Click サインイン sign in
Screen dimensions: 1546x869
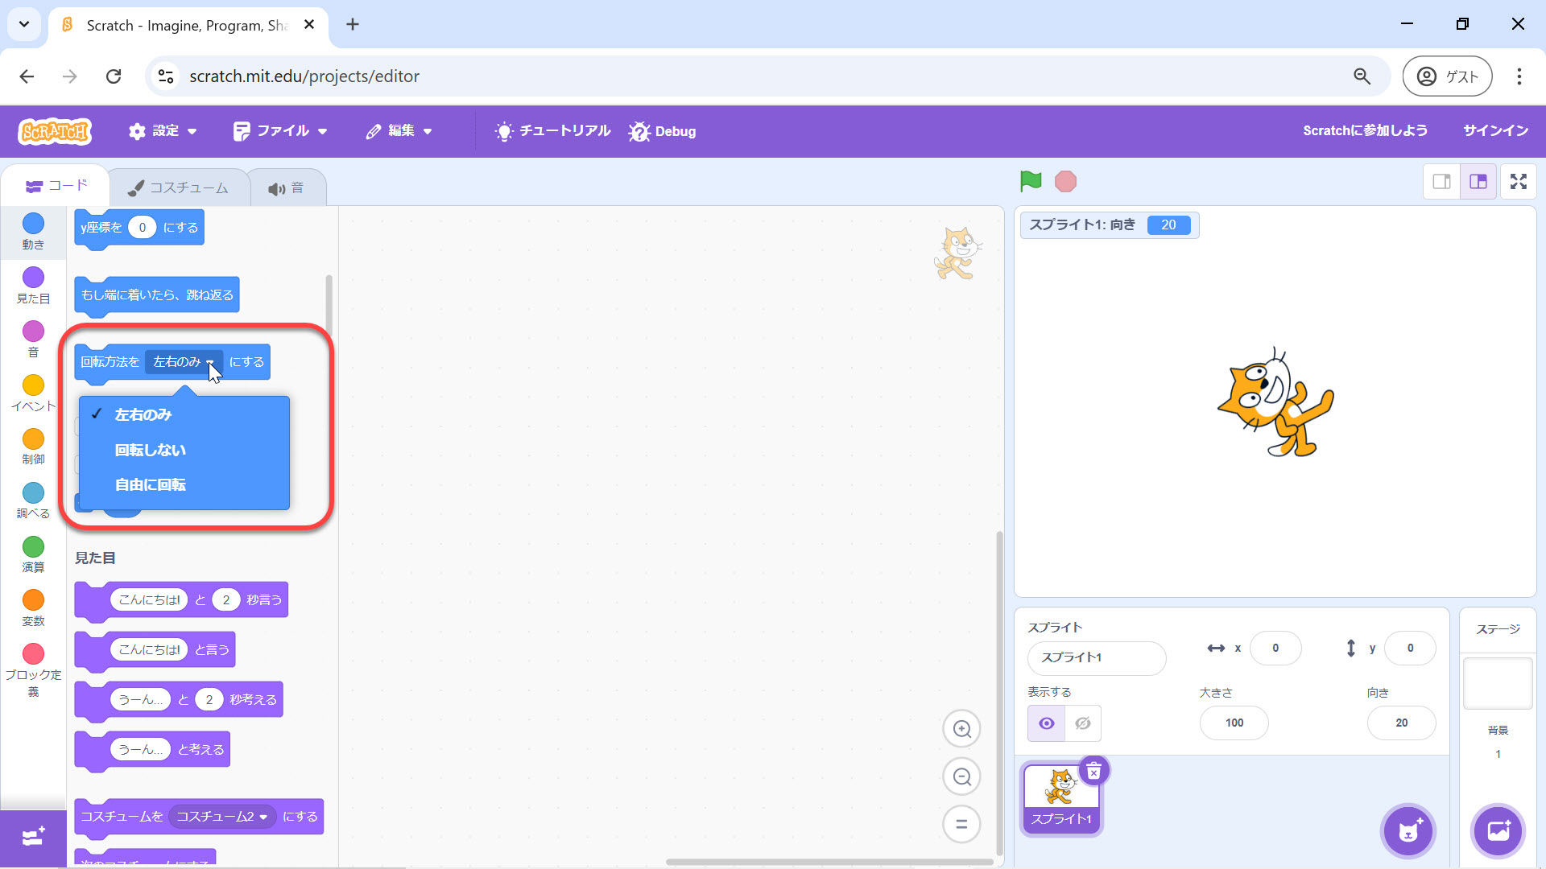[x=1495, y=130]
